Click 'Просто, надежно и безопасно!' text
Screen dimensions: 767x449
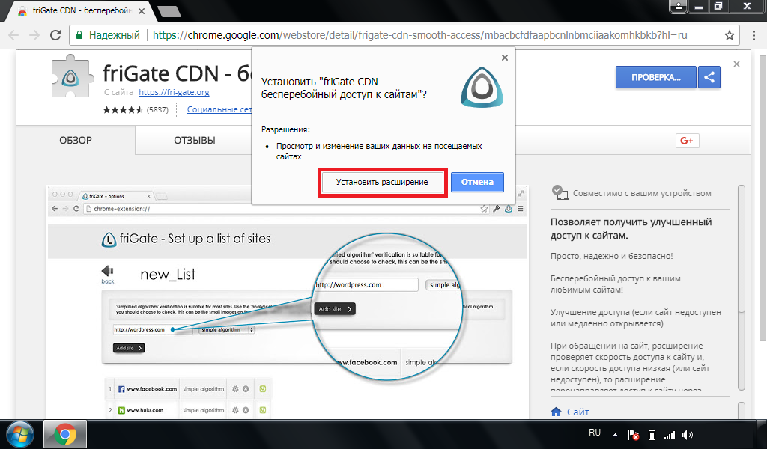click(x=611, y=256)
